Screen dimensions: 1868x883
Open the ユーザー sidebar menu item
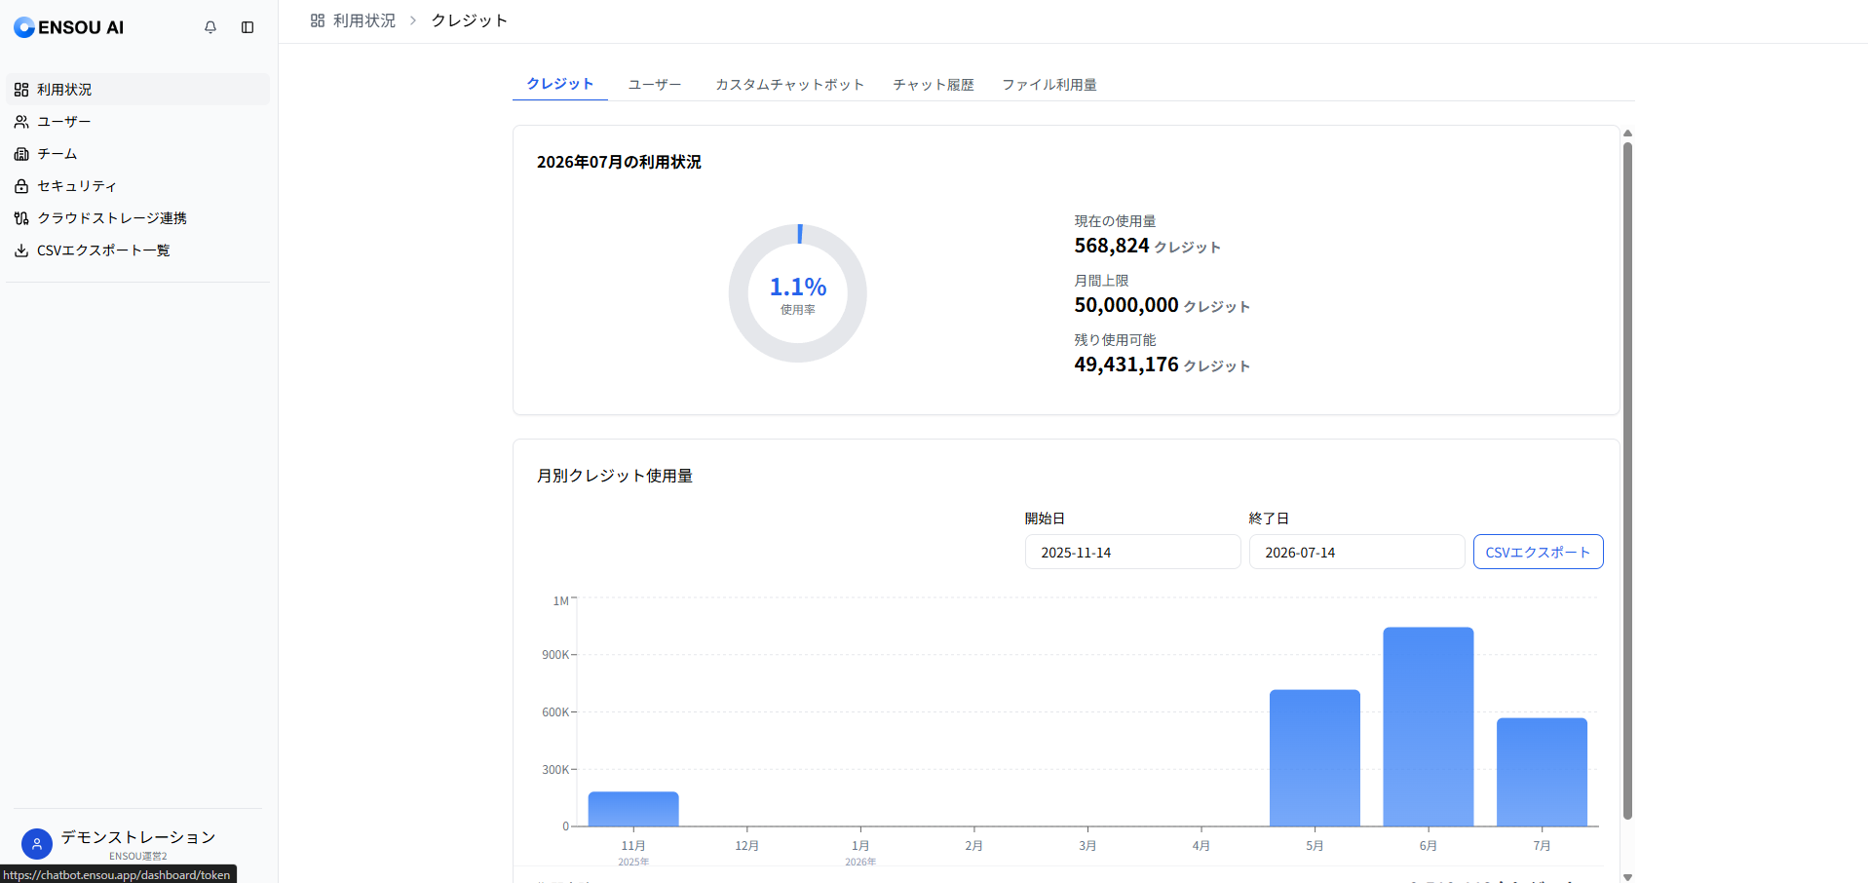[137, 122]
